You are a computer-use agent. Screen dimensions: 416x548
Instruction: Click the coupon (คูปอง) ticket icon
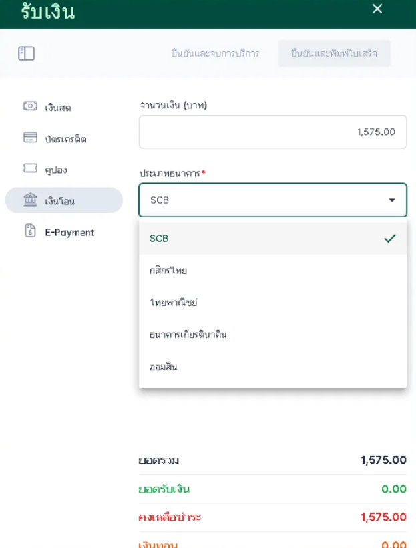pos(30,169)
